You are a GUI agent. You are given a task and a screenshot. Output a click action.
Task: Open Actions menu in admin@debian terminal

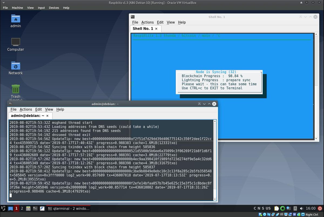(26, 109)
